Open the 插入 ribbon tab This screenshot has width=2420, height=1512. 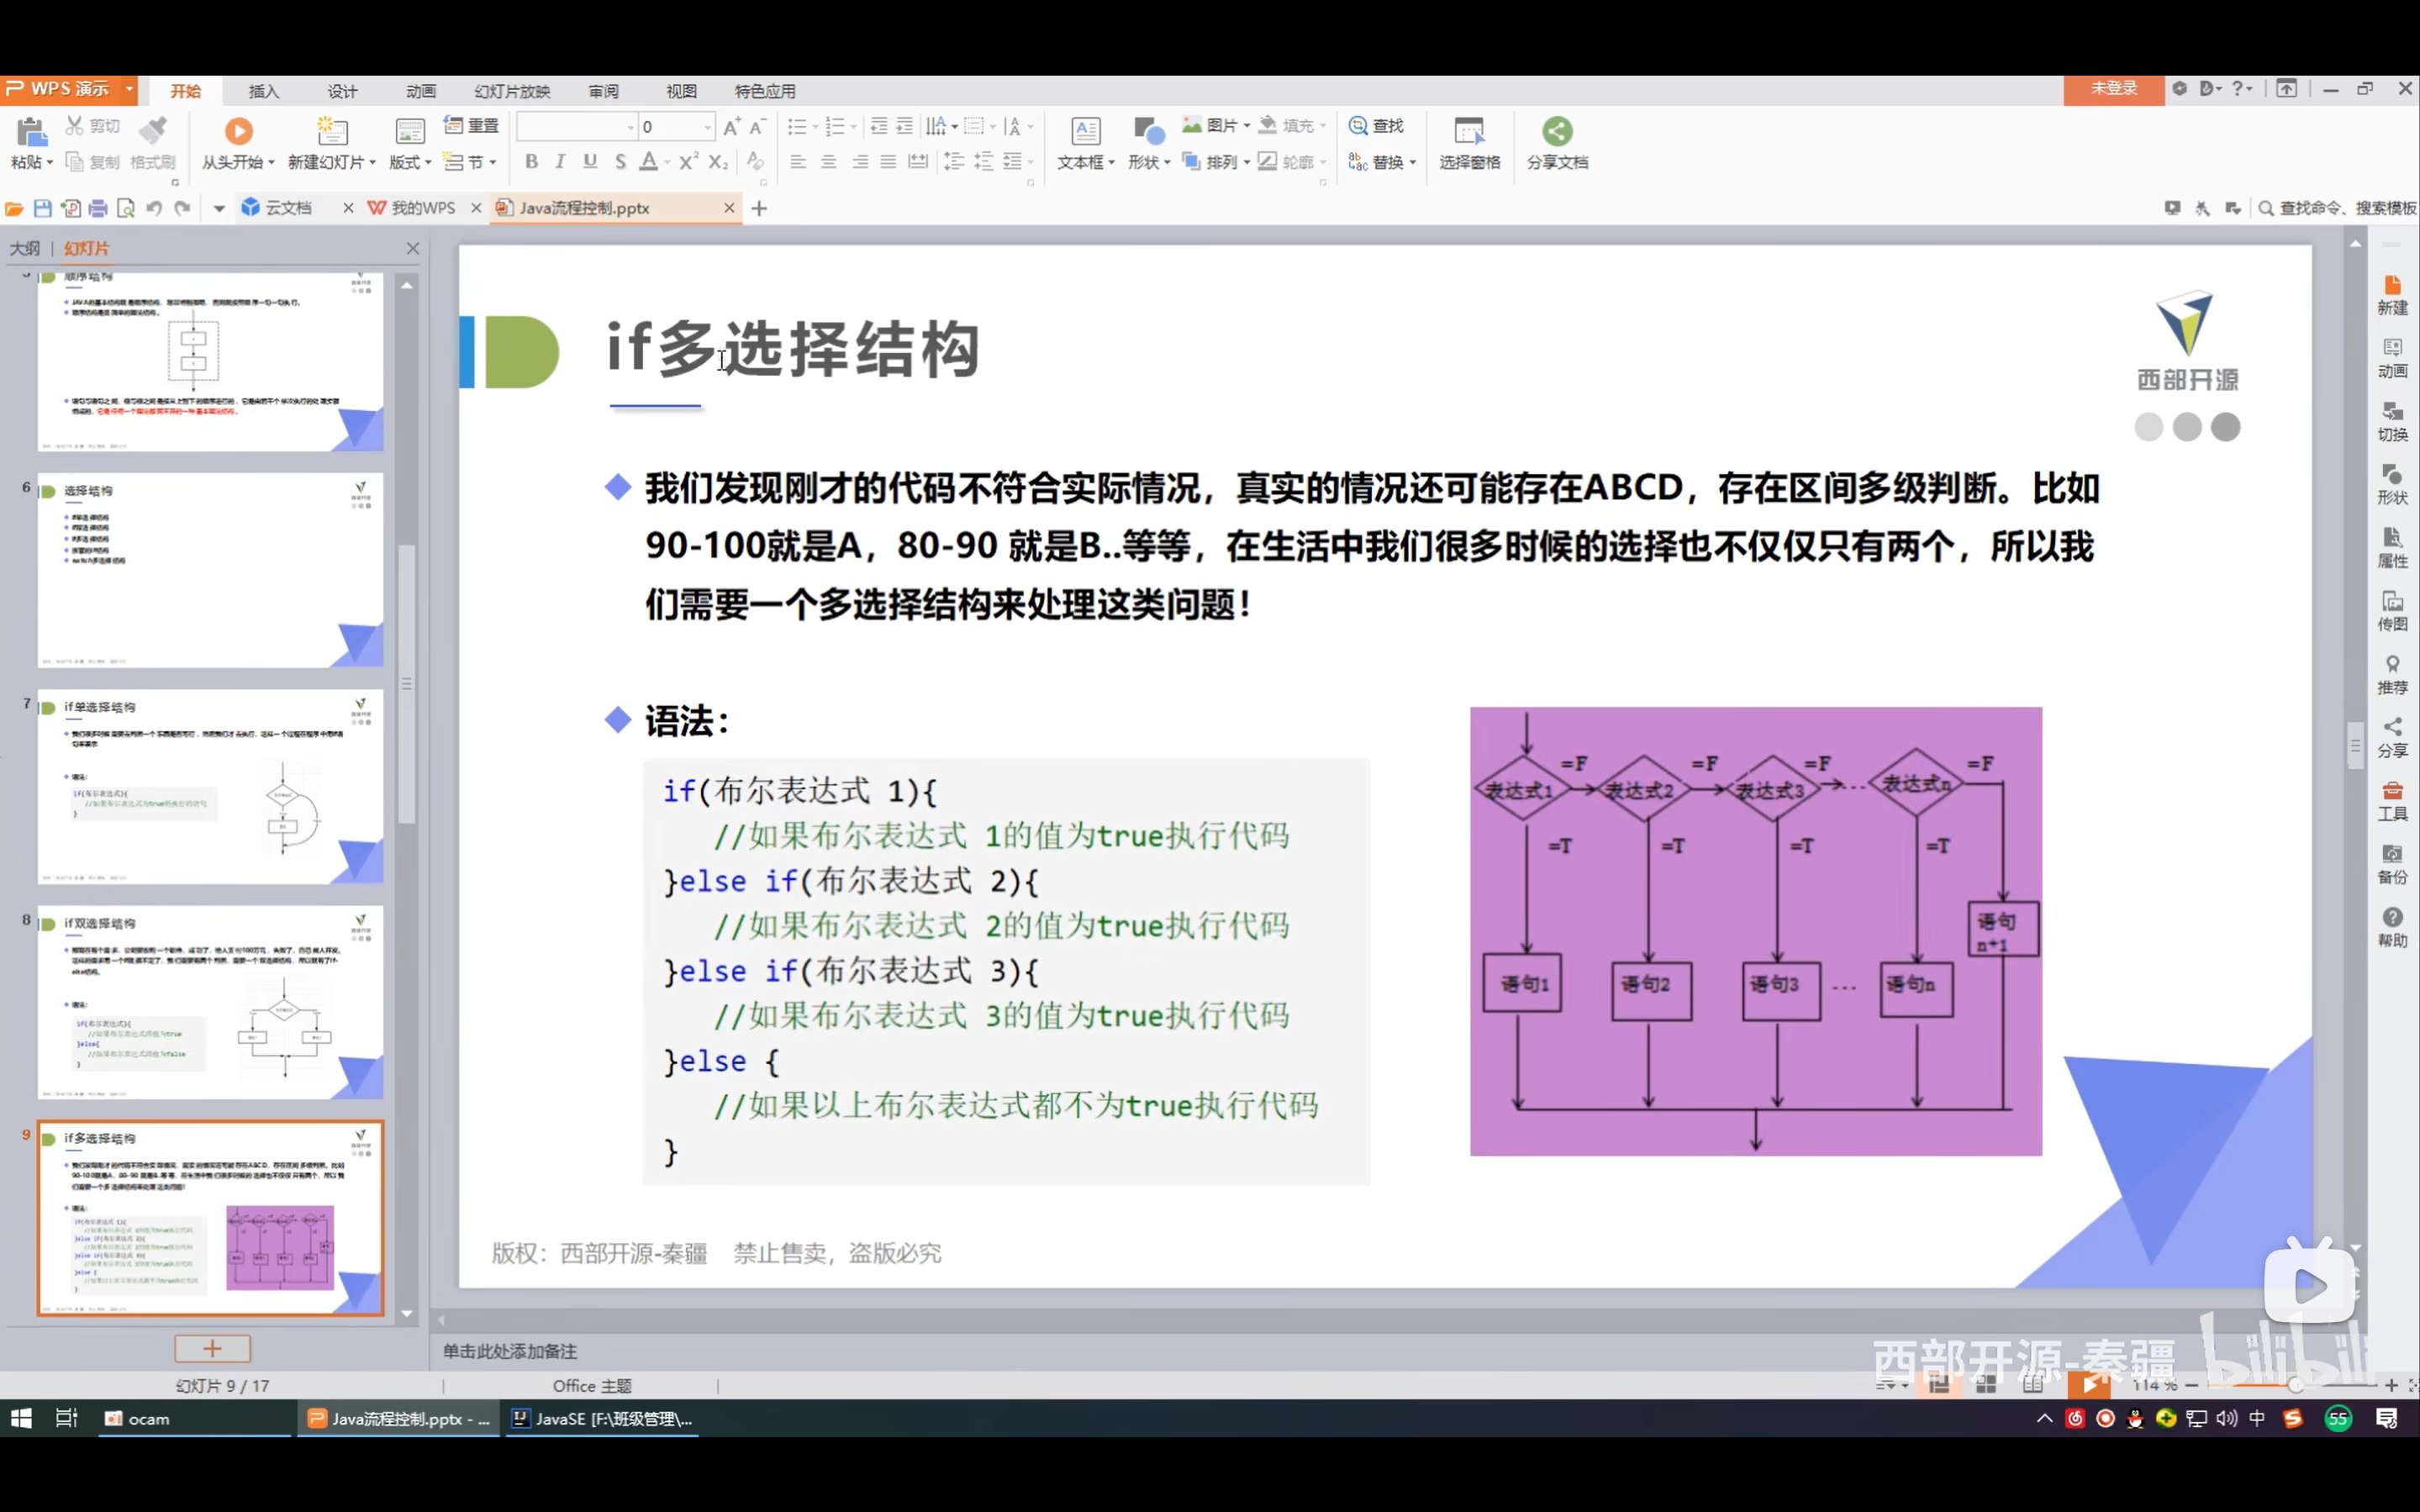pyautogui.click(x=263, y=91)
